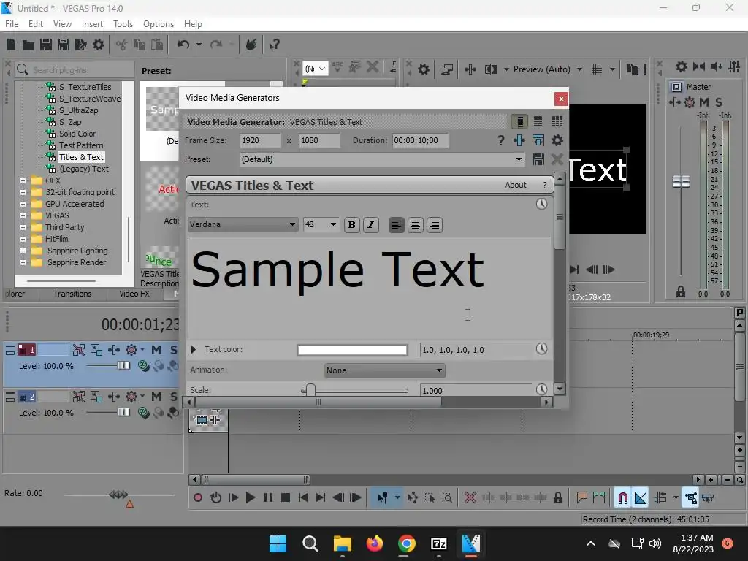Open animation clock for Text color

541,348
